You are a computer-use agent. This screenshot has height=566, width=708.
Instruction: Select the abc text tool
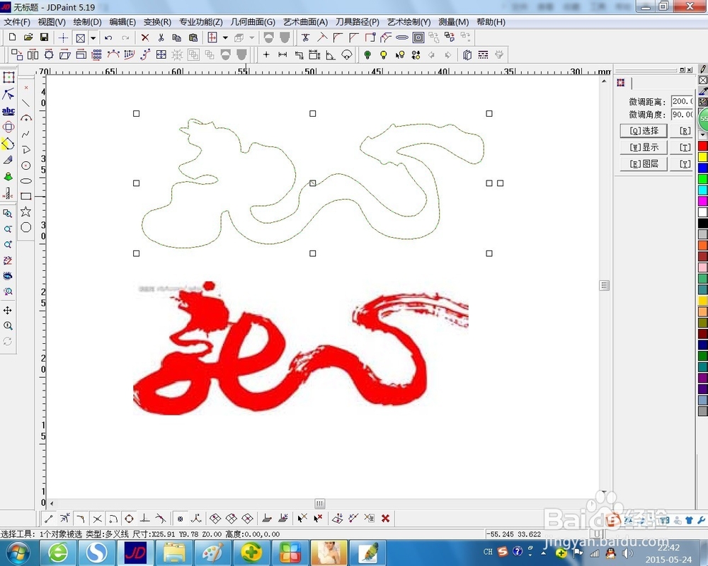pyautogui.click(x=9, y=110)
